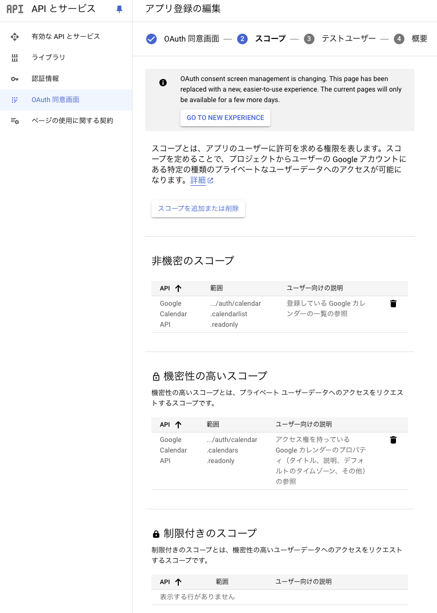The image size is (437, 613).
Task: Select the スコープ step label
Action: tap(270, 39)
